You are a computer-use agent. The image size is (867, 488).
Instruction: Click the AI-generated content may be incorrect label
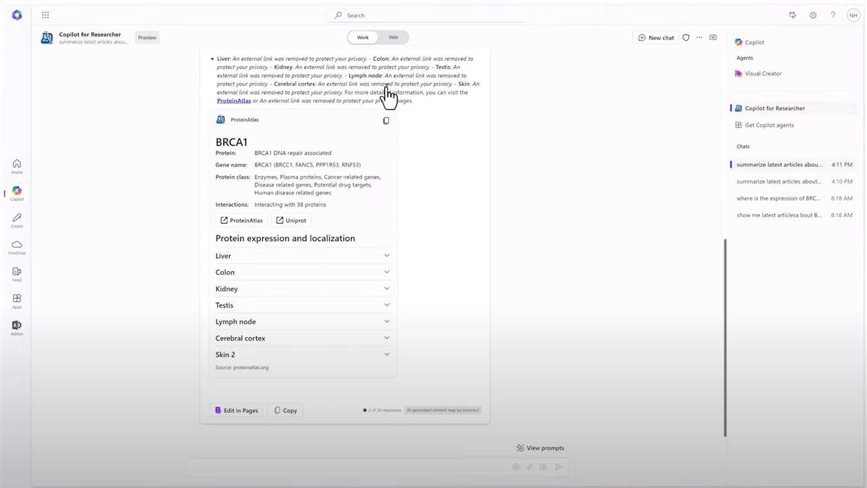click(x=443, y=410)
